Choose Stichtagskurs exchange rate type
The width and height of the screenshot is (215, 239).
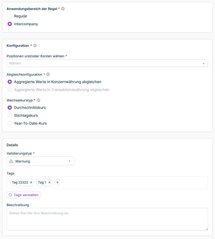coord(10,115)
